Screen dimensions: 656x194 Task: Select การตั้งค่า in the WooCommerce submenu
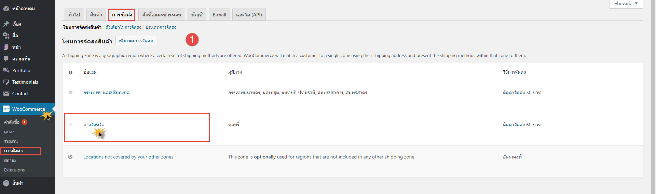(x=14, y=151)
